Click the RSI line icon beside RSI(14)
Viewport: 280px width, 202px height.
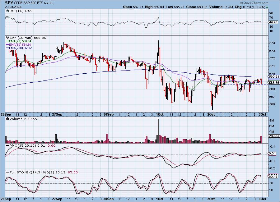click(7, 11)
